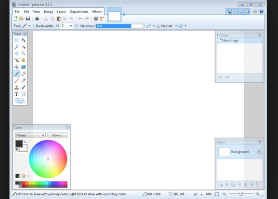Select the Gradient tool
Image resolution: width=278 pixels, height=199 pixels.
pos(23,67)
